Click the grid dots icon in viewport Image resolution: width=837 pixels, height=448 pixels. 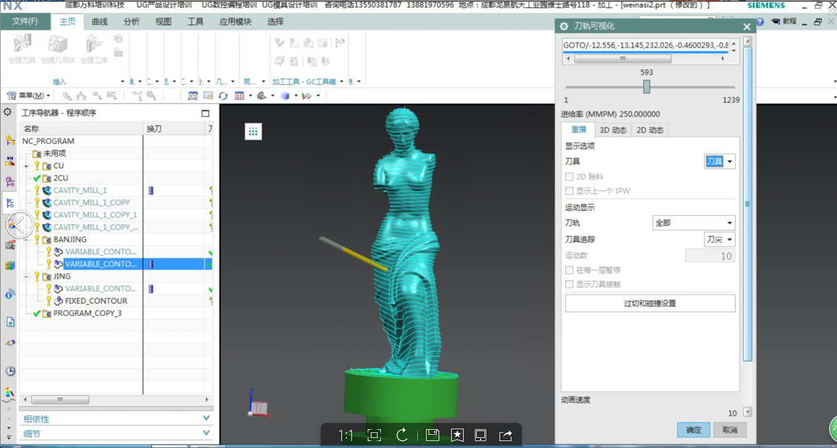(x=253, y=132)
